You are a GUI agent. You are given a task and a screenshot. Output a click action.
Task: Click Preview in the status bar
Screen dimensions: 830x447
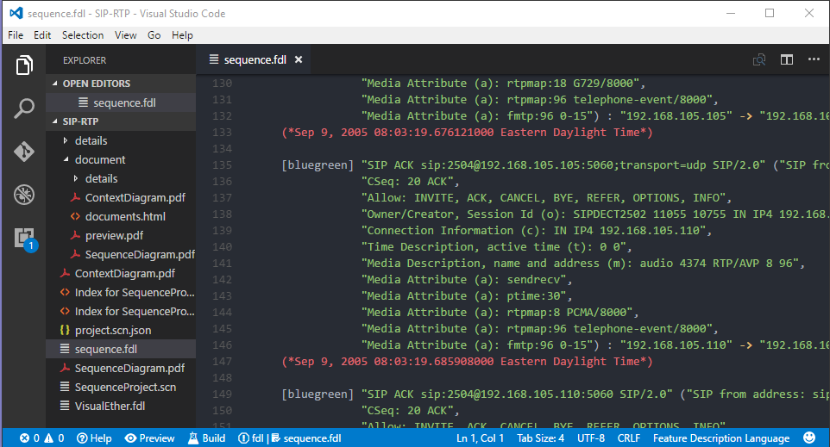(x=150, y=438)
